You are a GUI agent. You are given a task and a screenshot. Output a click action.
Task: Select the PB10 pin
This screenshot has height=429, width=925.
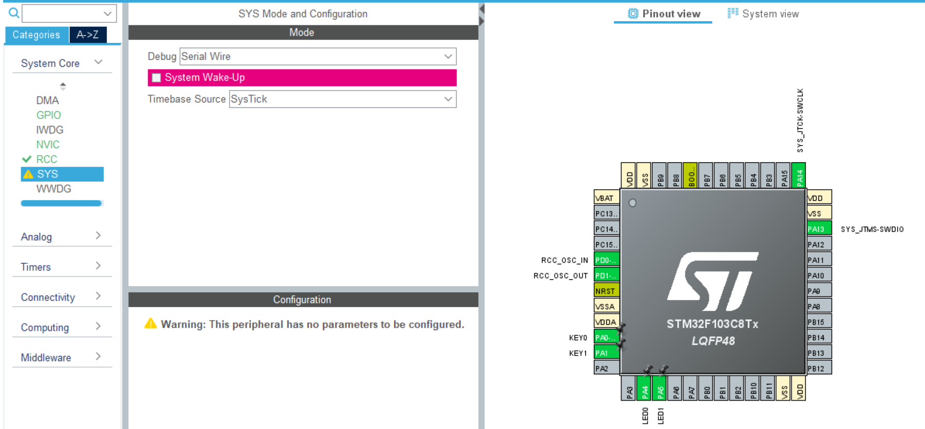752,388
